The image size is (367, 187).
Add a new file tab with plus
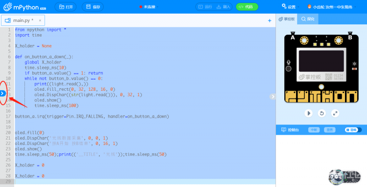pyautogui.click(x=270, y=21)
